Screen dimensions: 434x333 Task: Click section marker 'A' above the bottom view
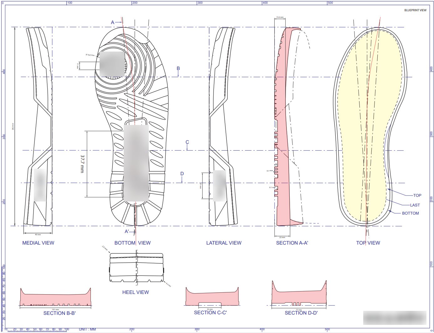pos(113,22)
